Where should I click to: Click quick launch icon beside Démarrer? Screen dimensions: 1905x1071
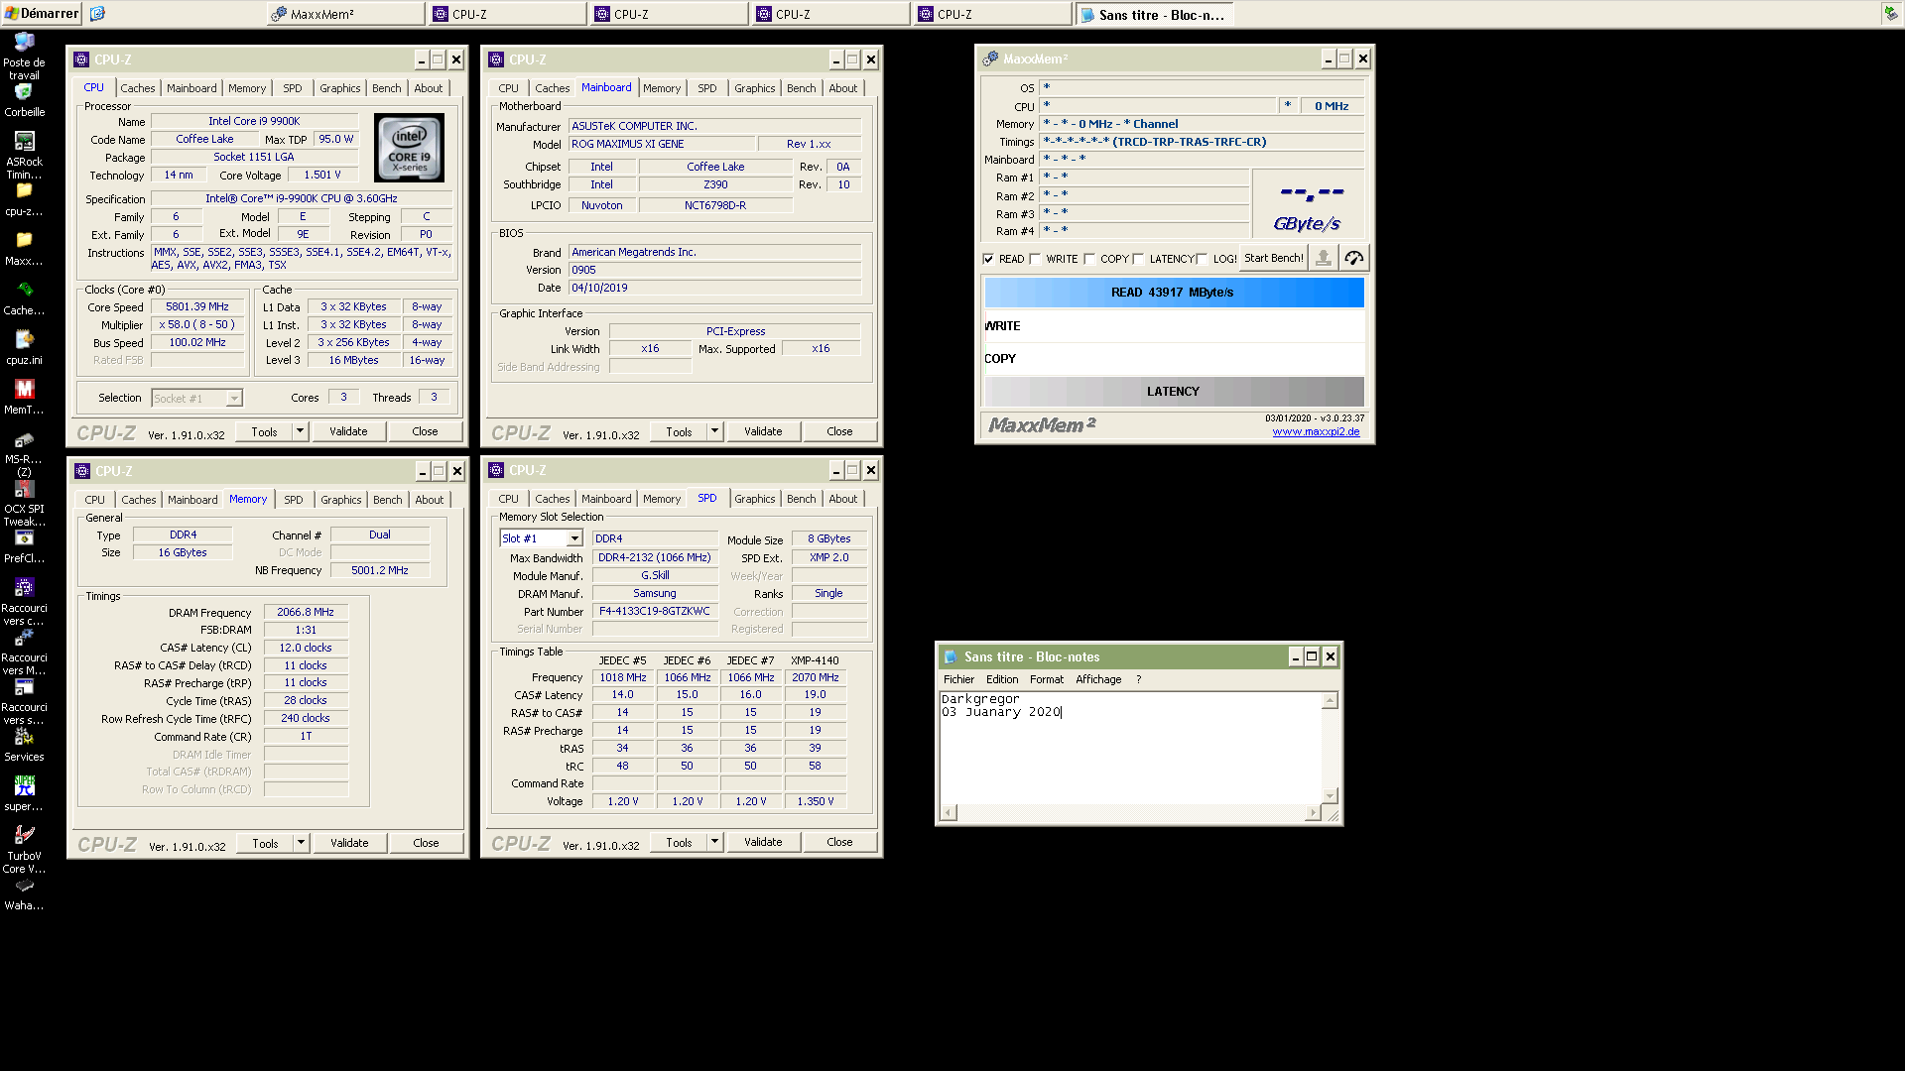click(97, 14)
